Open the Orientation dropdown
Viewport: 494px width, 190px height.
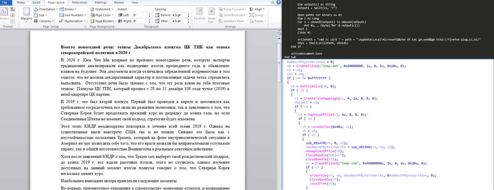pyautogui.click(x=46, y=9)
